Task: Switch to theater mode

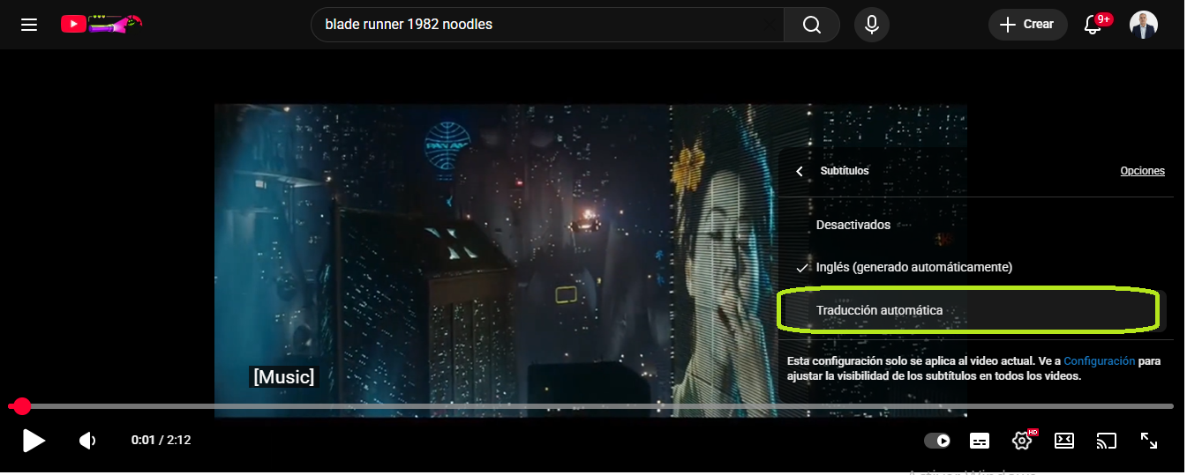Action: 1064,441
